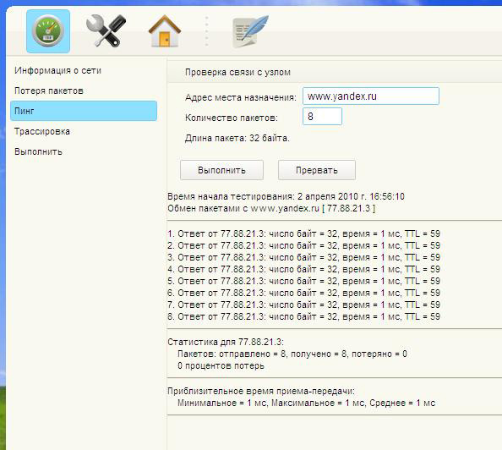Screen dimensions: 502x450
Task: Click the first ping reply line in the results
Action: click(304, 233)
